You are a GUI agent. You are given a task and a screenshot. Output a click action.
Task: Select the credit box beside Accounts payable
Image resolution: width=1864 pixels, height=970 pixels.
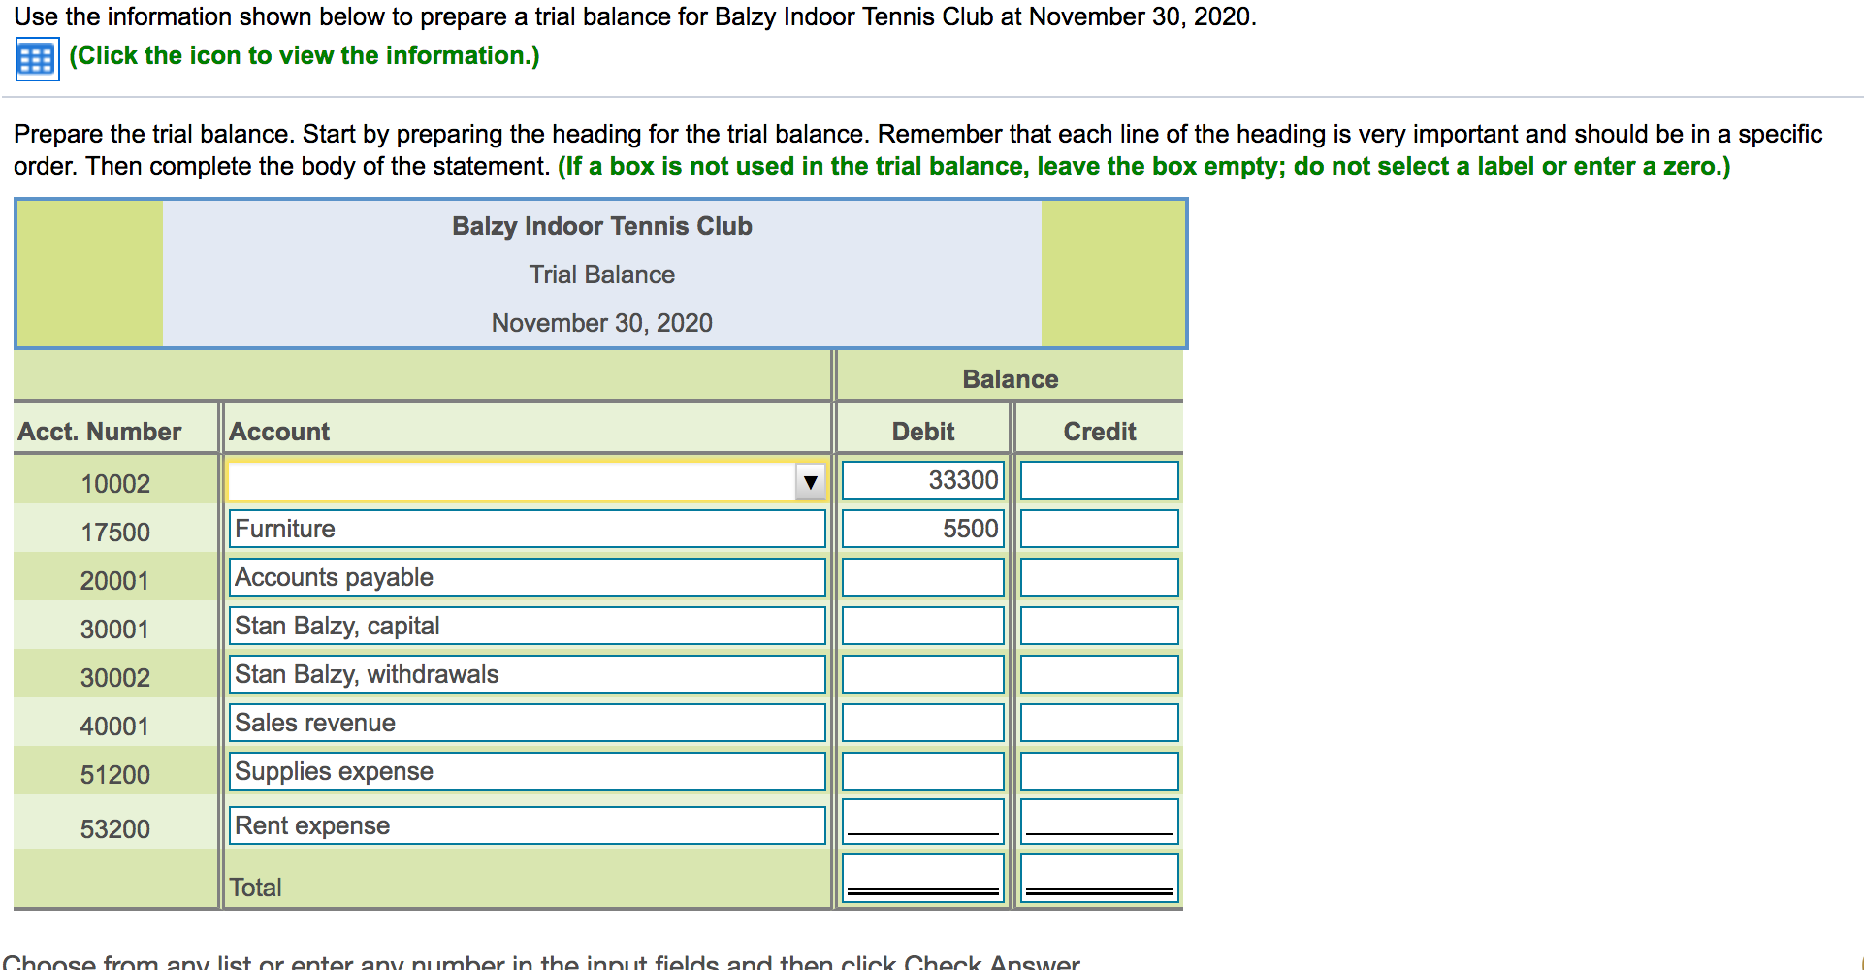click(1098, 576)
